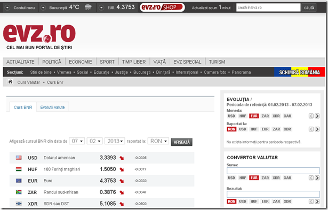This screenshot has width=328, height=210.
Task: Select the Curs BNR tab
Action: click(23, 107)
